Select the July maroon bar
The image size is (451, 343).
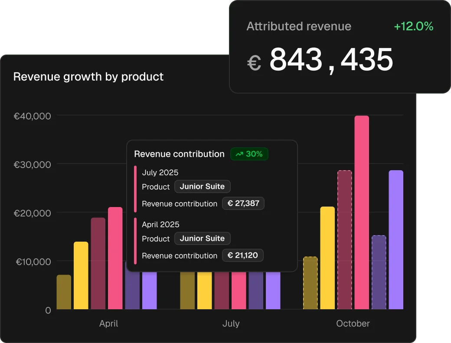(222, 291)
